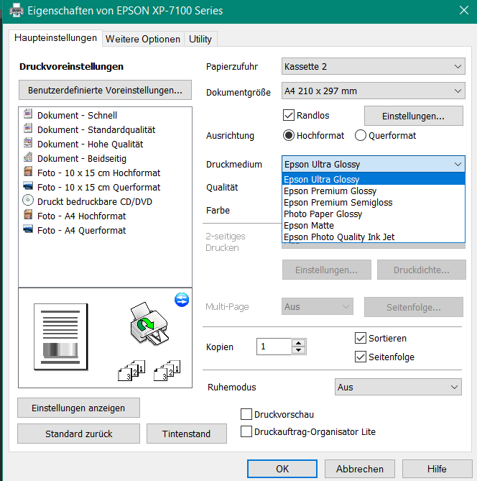Image resolution: width=477 pixels, height=481 pixels.
Task: Click into the Kopien number field
Action: (x=274, y=347)
